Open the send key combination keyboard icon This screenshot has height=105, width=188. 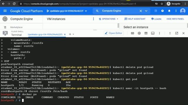[x=132, y=33]
